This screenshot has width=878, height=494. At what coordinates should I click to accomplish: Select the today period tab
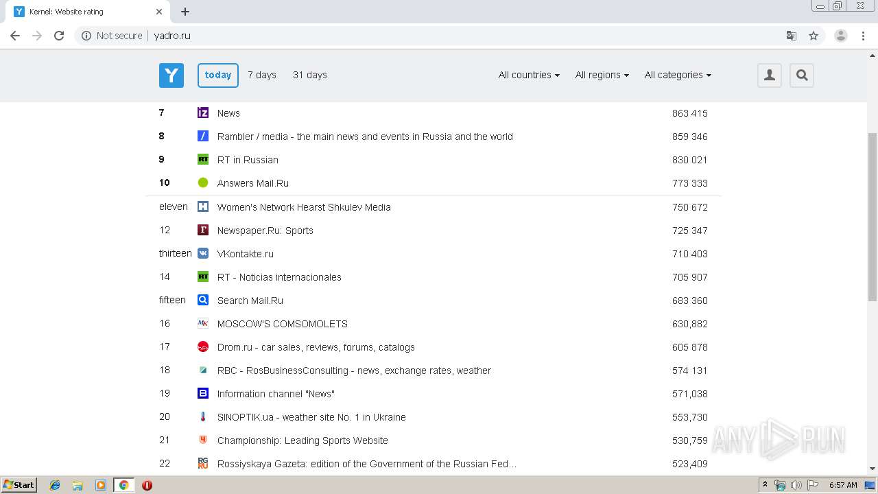click(x=218, y=75)
